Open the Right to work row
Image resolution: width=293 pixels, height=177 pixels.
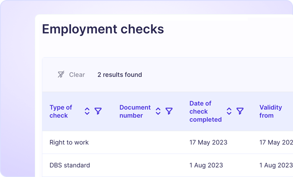tap(69, 142)
